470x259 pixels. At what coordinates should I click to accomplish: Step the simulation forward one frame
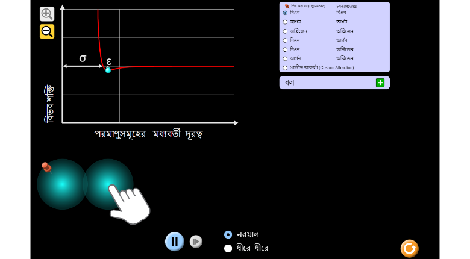(196, 242)
